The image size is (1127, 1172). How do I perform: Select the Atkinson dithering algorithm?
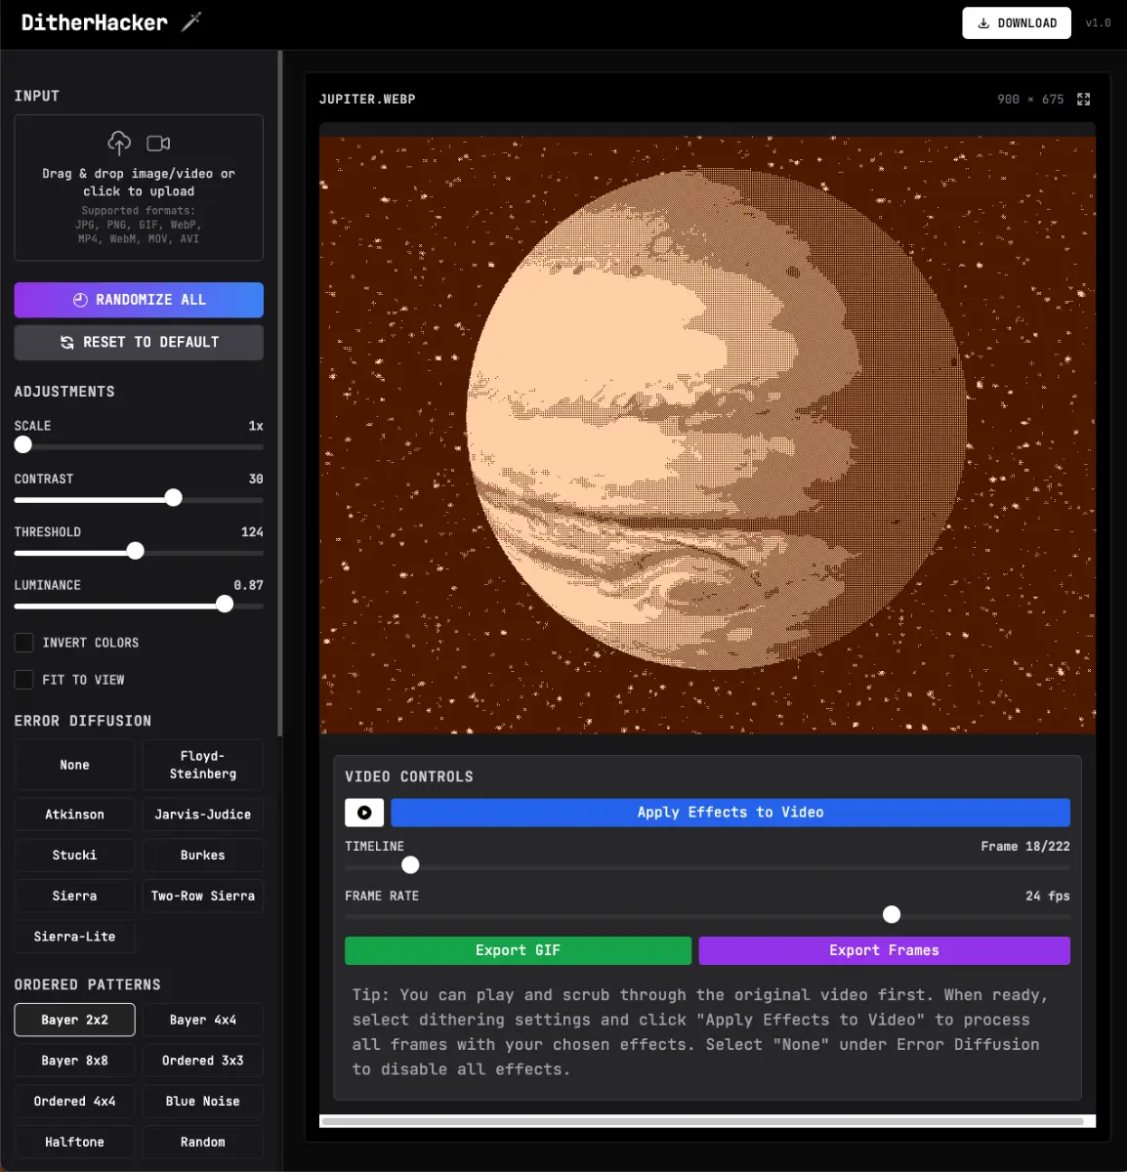[74, 814]
